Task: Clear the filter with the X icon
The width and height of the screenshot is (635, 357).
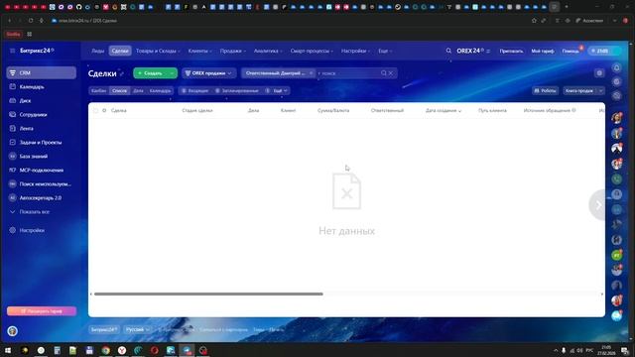Action: pos(391,73)
